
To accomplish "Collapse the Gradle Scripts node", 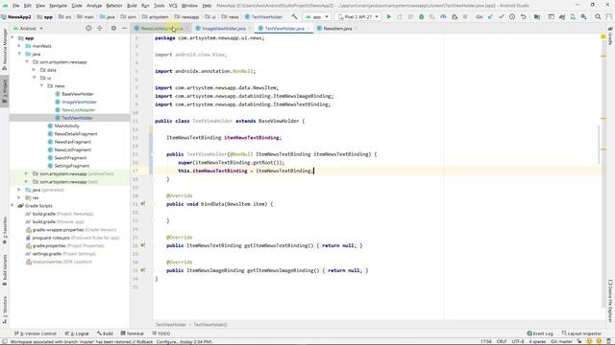I will pos(12,205).
